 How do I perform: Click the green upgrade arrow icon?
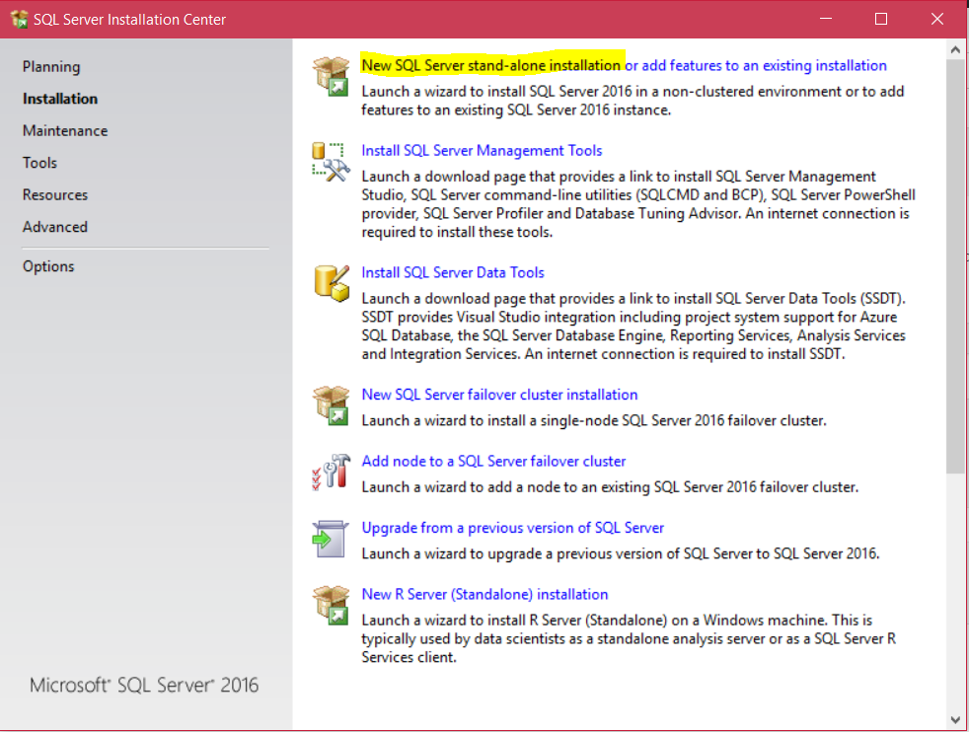pos(332,537)
